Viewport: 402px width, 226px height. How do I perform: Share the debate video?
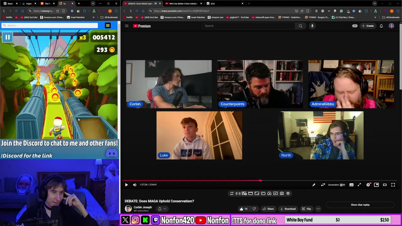(268, 209)
